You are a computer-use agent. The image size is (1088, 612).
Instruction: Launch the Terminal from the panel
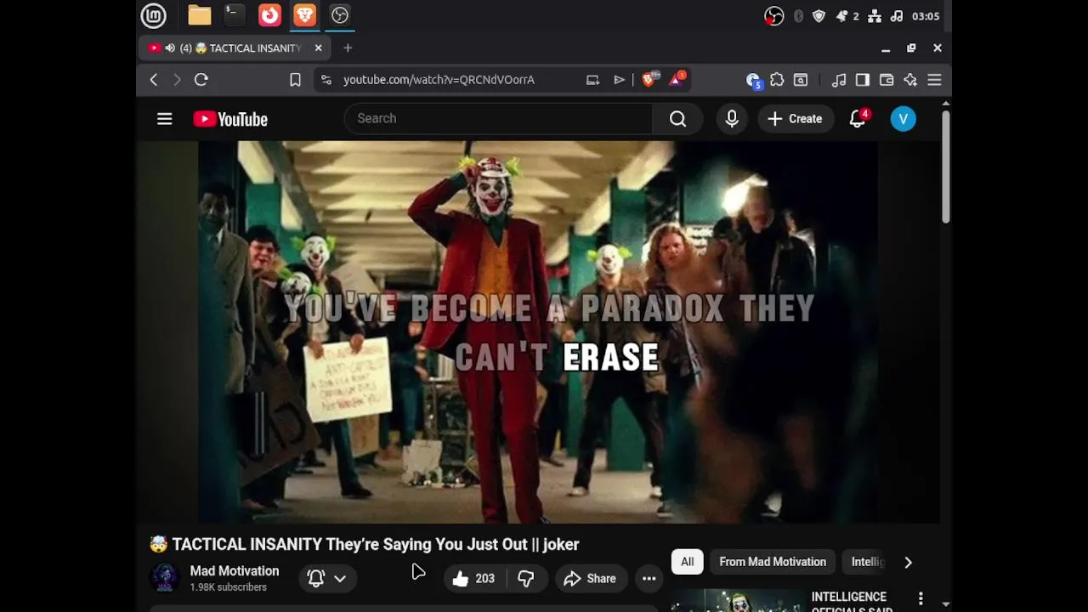[234, 15]
